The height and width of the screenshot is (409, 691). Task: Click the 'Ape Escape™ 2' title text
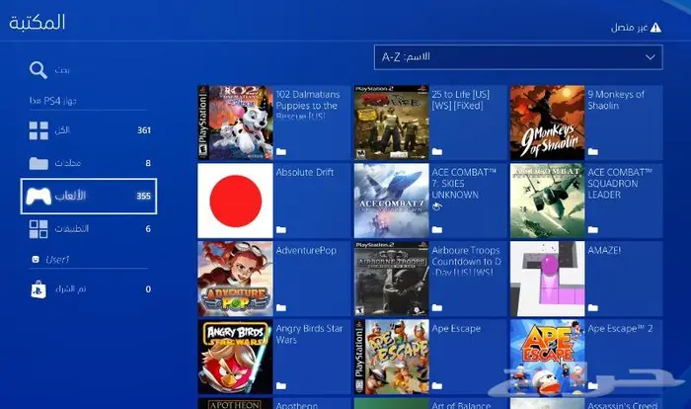coord(620,329)
